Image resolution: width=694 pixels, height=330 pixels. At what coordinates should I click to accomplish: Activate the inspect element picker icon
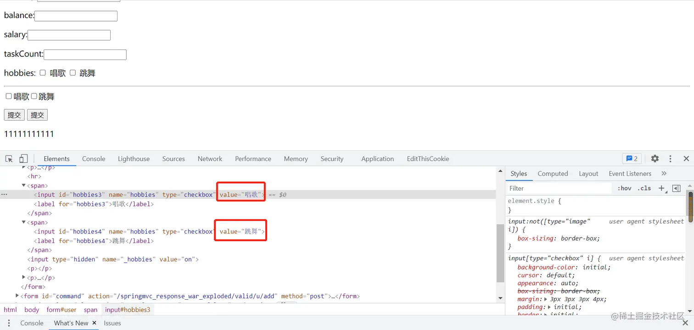pos(9,159)
